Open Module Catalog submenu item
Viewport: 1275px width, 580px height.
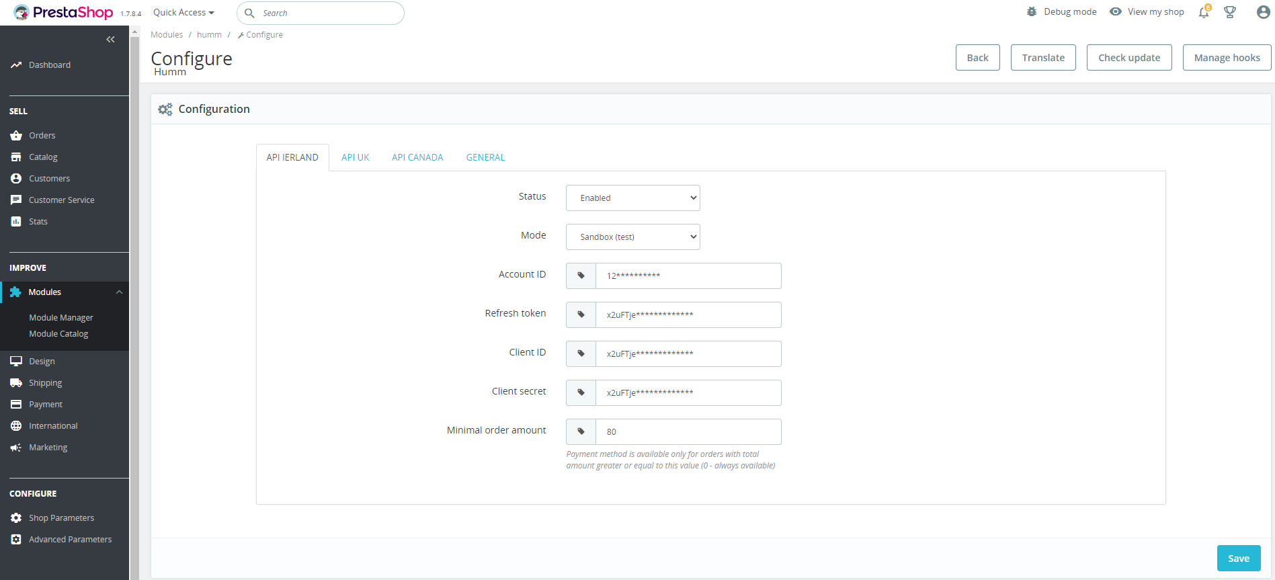pyautogui.click(x=58, y=334)
